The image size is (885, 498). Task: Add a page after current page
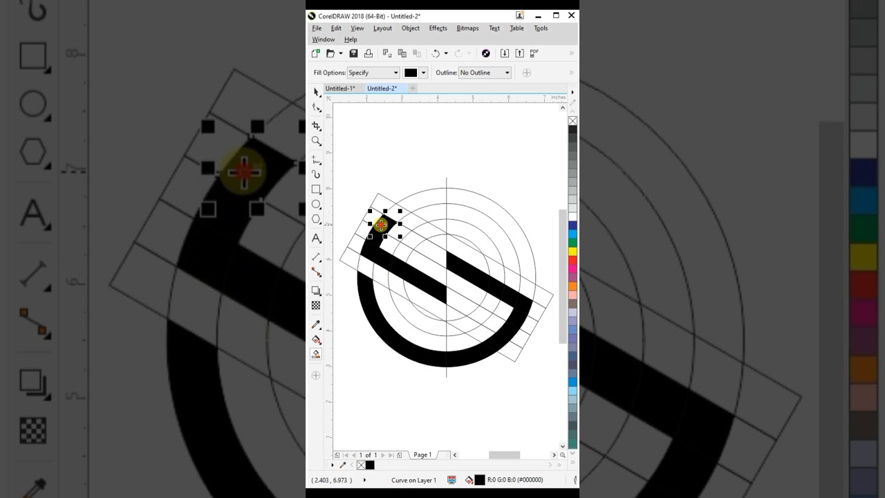pyautogui.click(x=400, y=455)
